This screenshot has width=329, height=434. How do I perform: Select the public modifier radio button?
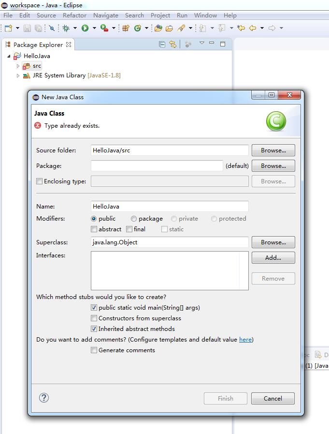pyautogui.click(x=94, y=219)
